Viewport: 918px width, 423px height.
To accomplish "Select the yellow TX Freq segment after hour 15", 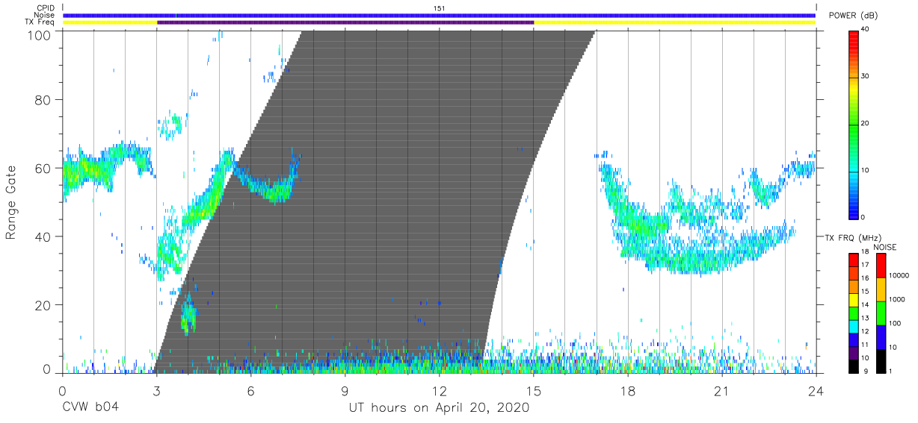I will (x=675, y=22).
